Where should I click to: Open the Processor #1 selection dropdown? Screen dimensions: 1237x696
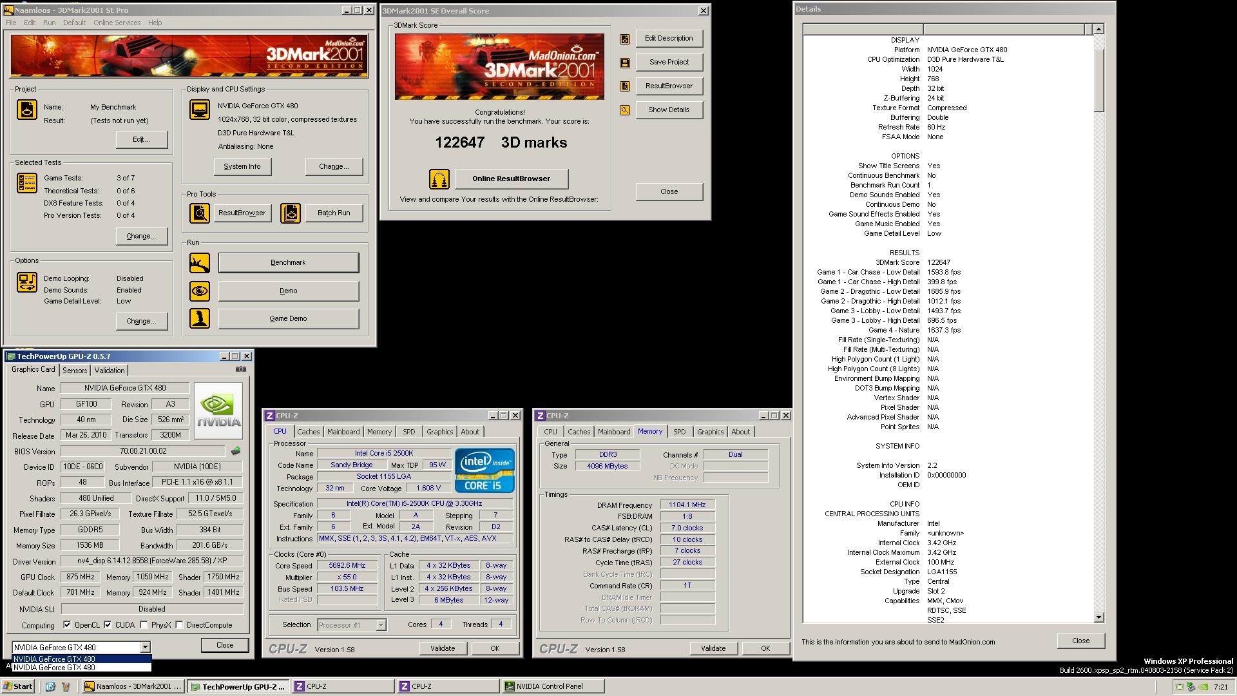(381, 624)
